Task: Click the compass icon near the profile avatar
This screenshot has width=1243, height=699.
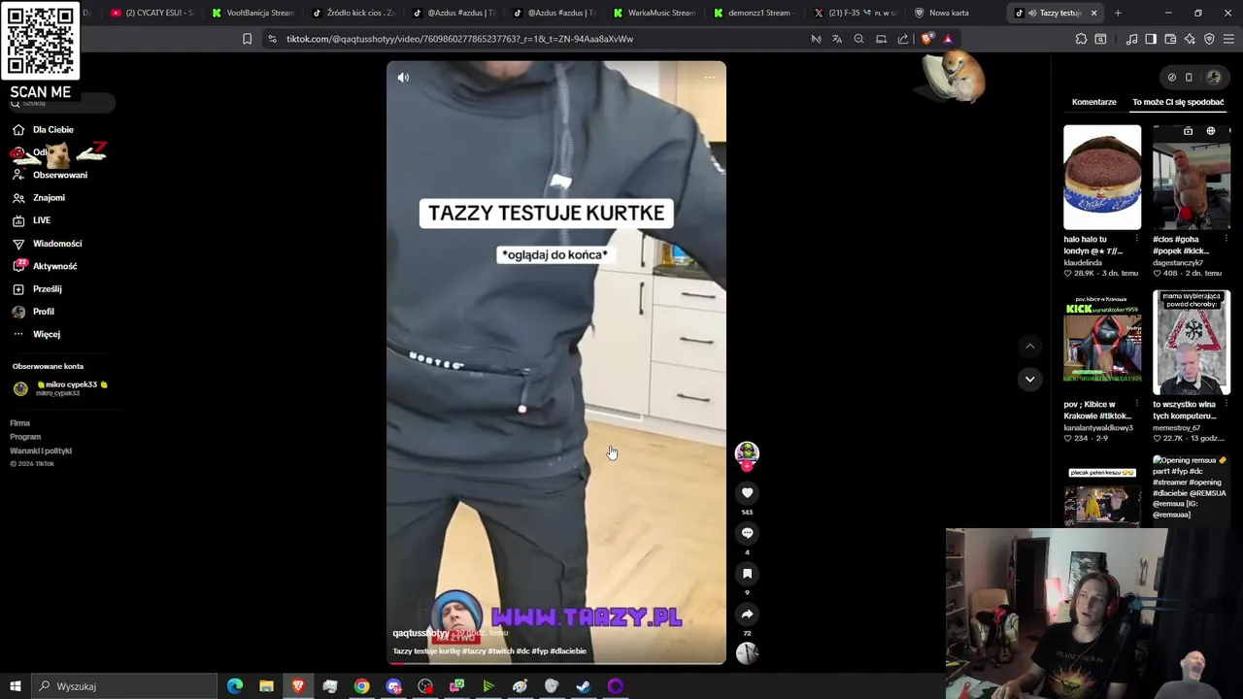Action: click(x=1171, y=78)
